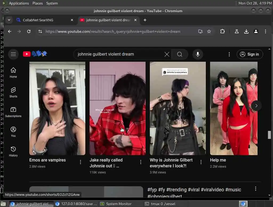Switch to 127.0.0.1:8080 window in taskbar

coord(77,204)
